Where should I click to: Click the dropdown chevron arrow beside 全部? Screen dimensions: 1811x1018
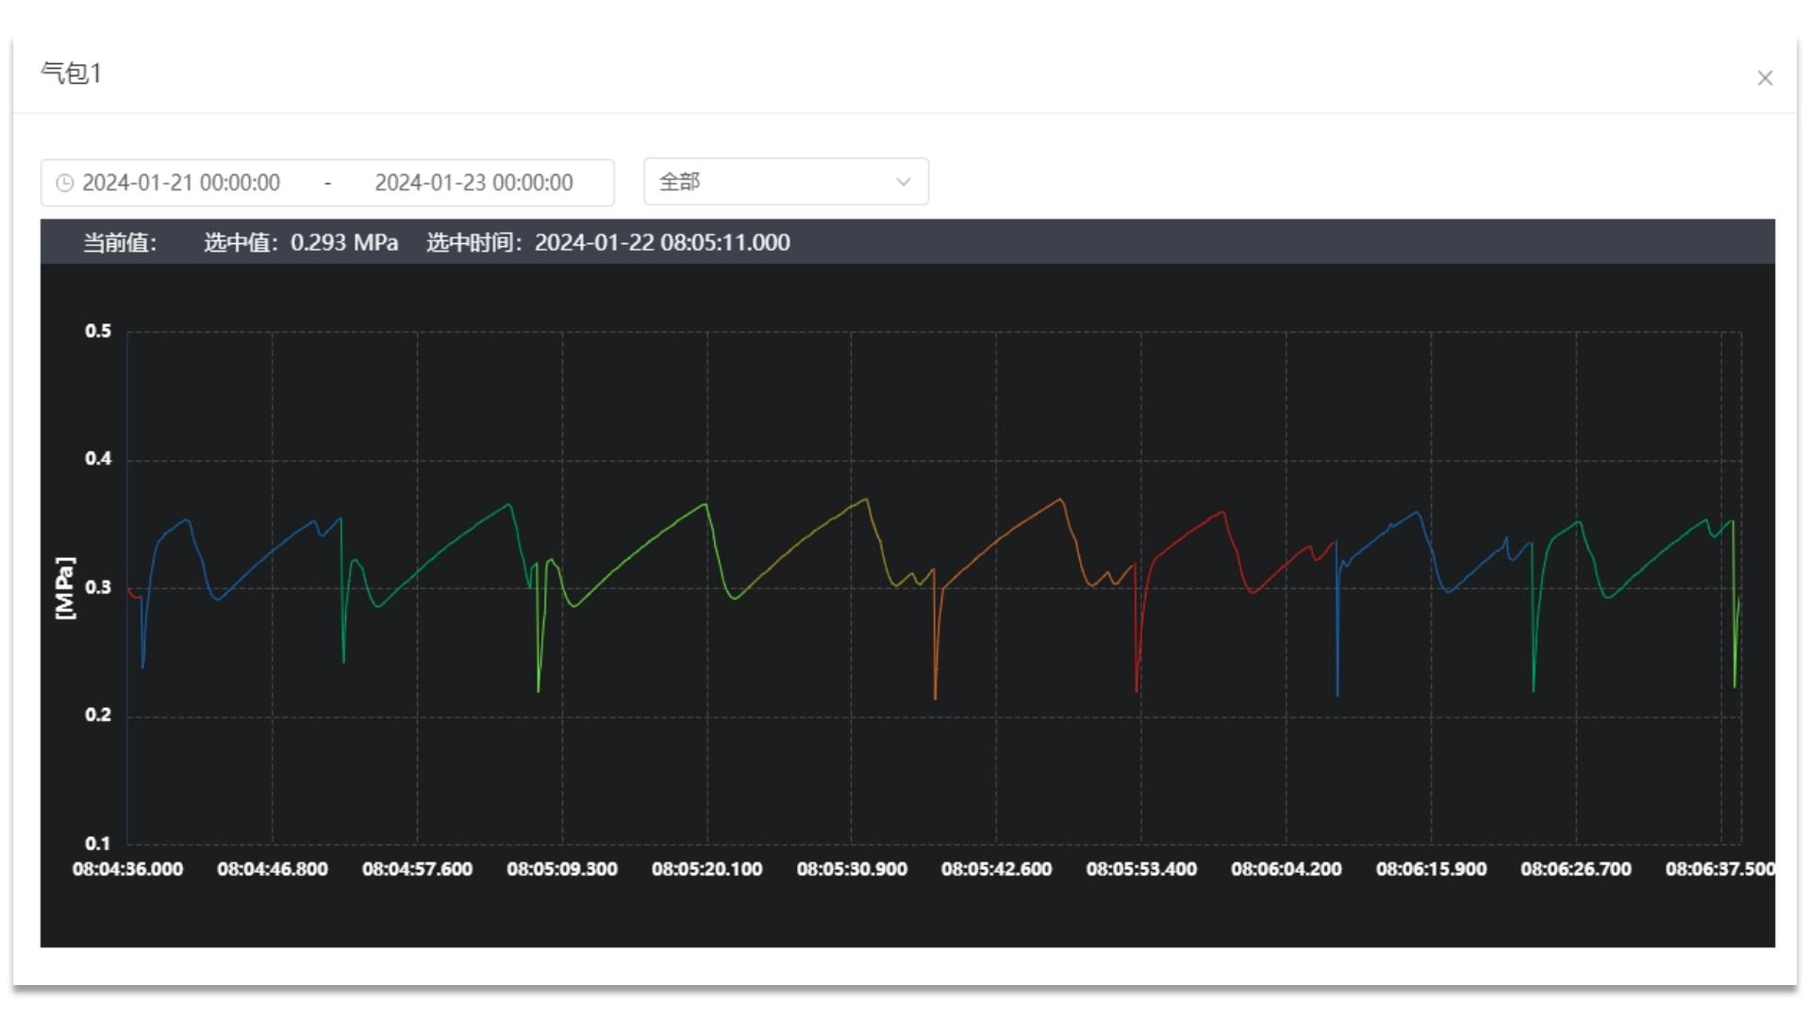click(903, 182)
